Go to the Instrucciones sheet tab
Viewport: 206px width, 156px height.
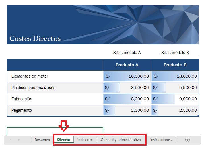point(161,140)
